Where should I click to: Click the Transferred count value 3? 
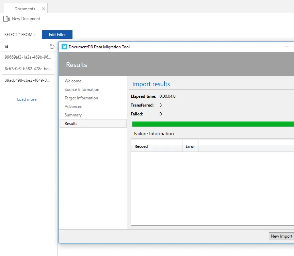(161, 105)
